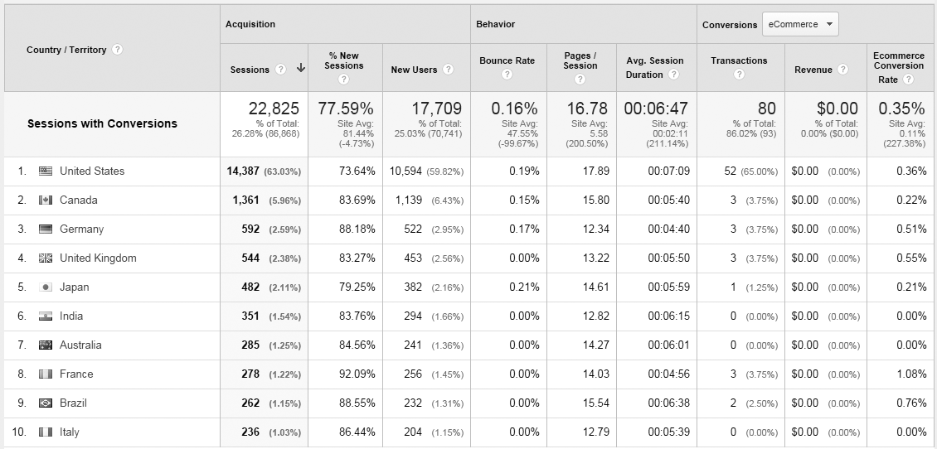Viewport: 937px width, 449px height.
Task: Click help icon next to Country / Territory
Action: click(x=118, y=50)
